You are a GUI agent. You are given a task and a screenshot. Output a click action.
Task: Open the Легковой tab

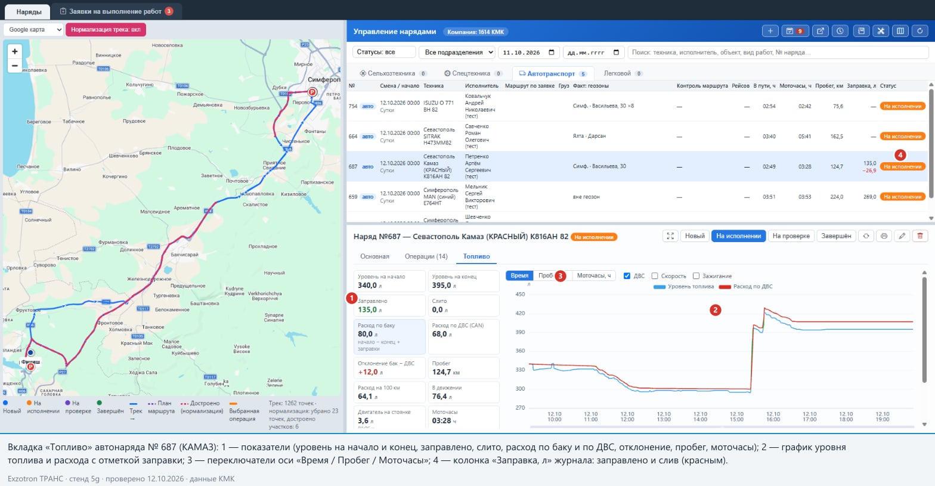click(x=623, y=73)
